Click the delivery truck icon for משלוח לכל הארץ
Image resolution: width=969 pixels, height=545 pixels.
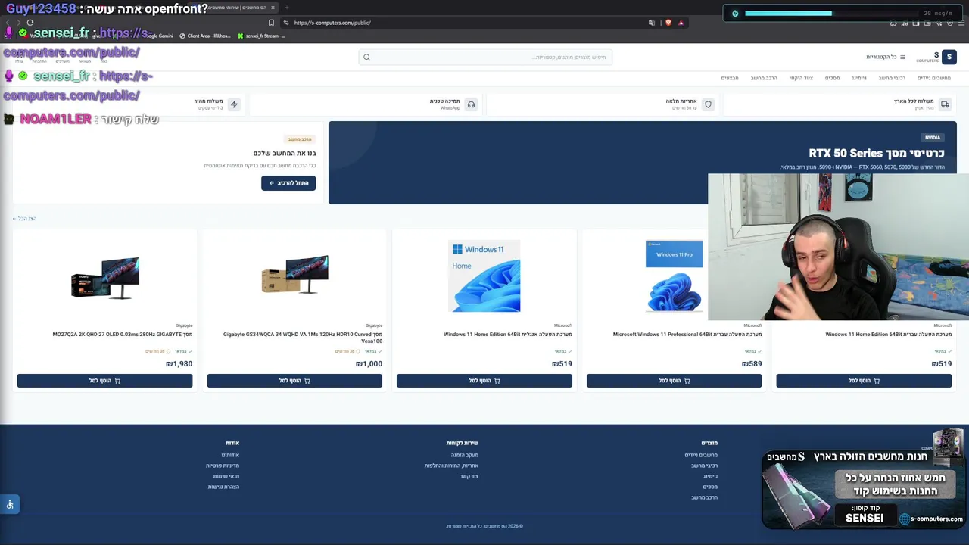tap(945, 104)
